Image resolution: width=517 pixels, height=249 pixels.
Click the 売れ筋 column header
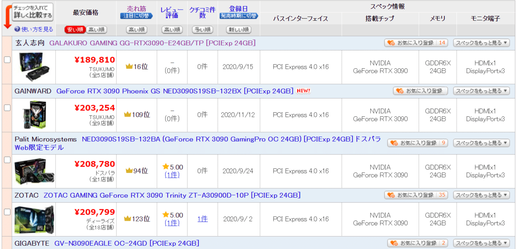137,8
